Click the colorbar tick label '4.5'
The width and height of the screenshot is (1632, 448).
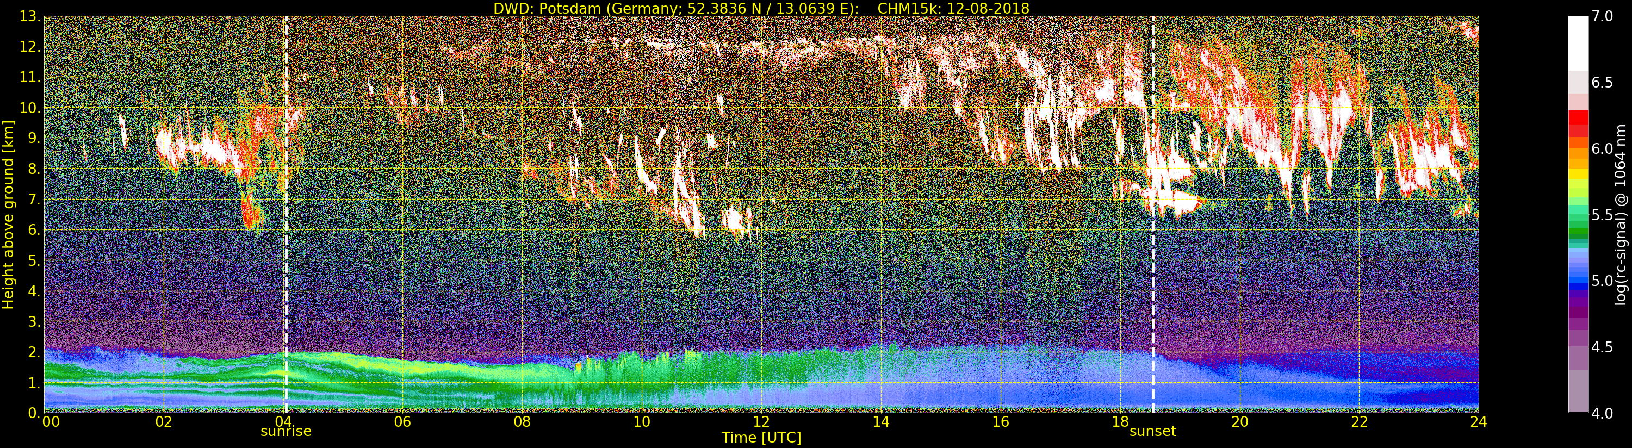[x=1602, y=347]
